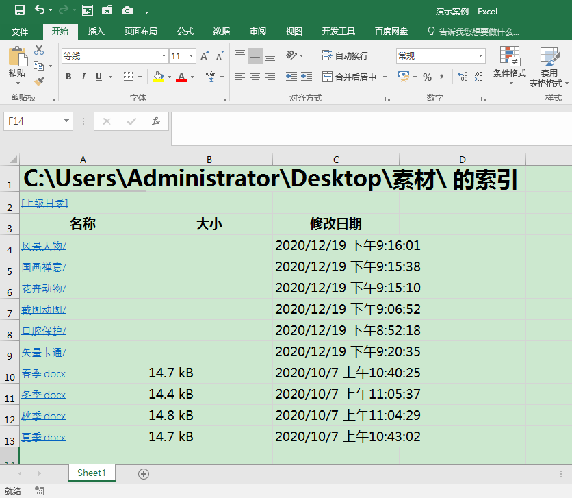The height and width of the screenshot is (498, 572).
Task: Click the Tell Me search box
Action: pyautogui.click(x=473, y=32)
